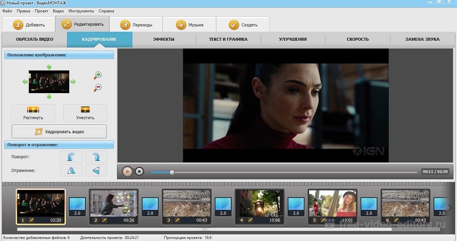
Task: Click the pencil edit icon on clip 2
Action: click(104, 220)
